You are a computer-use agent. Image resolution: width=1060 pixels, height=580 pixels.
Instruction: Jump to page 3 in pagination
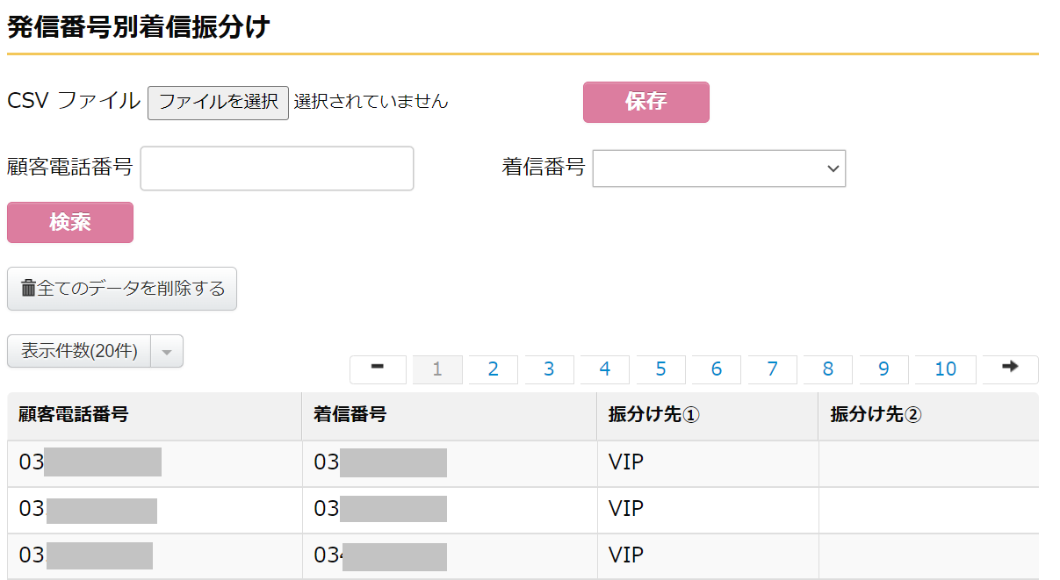pyautogui.click(x=549, y=369)
